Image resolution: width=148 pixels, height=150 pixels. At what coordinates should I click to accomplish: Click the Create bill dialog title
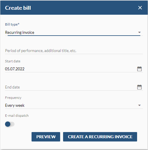click(x=18, y=8)
